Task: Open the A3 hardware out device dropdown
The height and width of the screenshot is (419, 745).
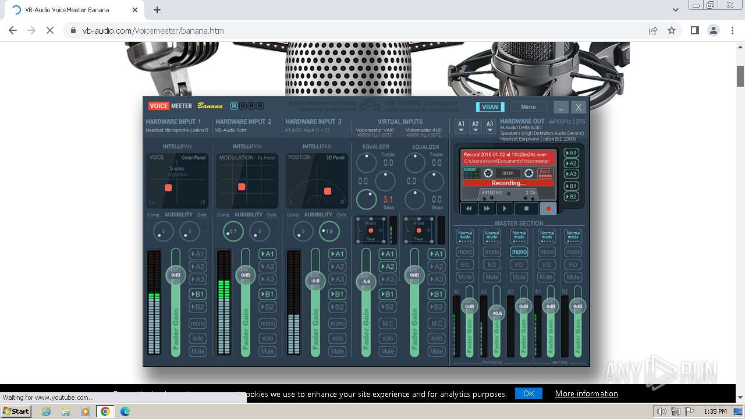Action: coord(490,126)
